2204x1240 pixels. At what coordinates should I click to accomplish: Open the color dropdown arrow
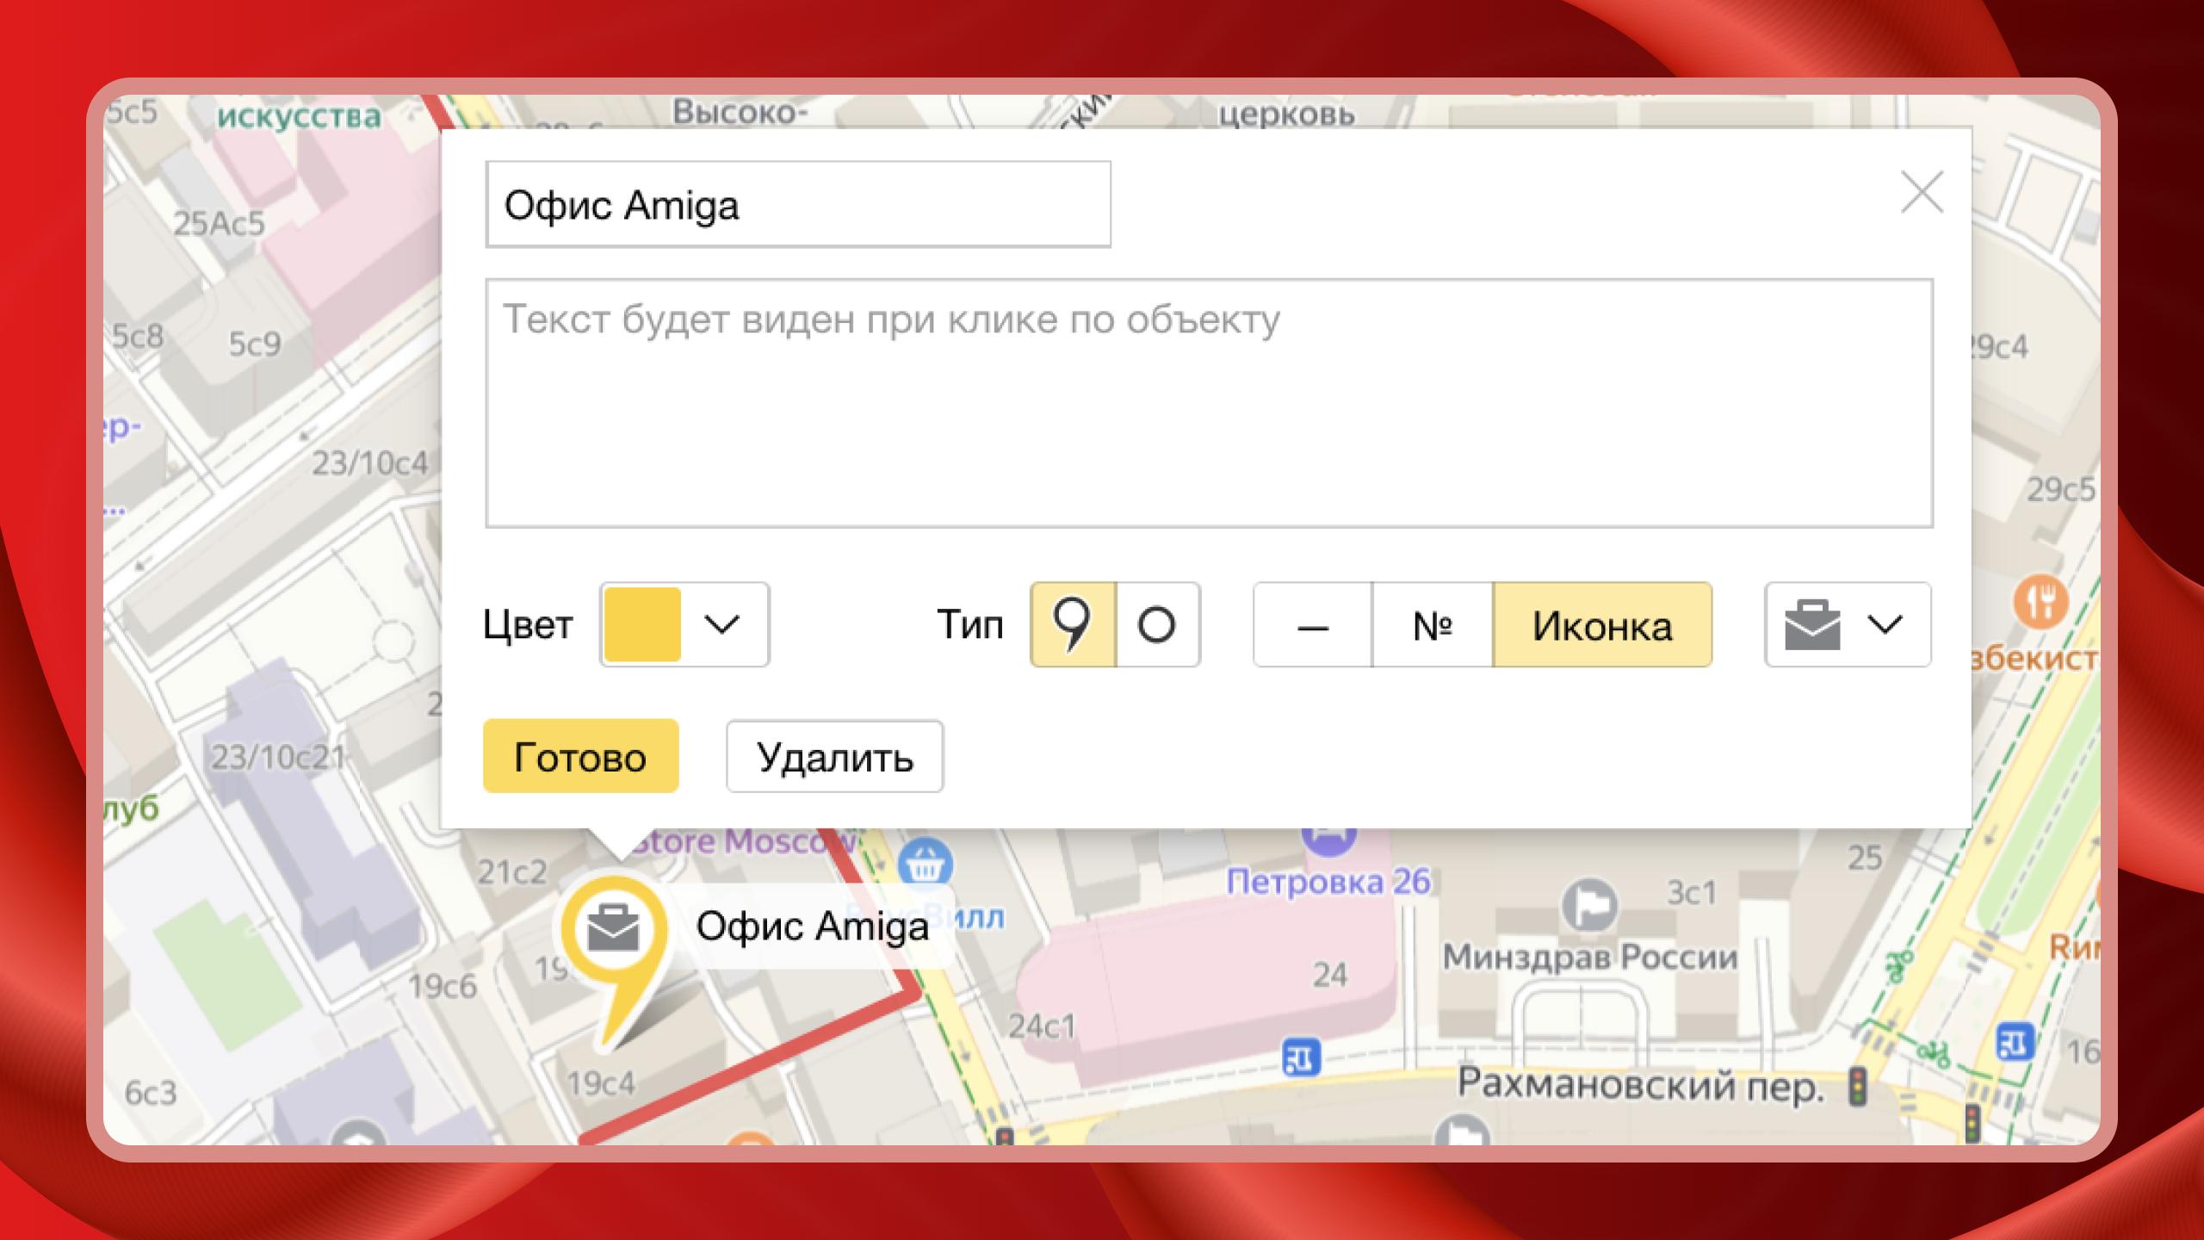[721, 625]
